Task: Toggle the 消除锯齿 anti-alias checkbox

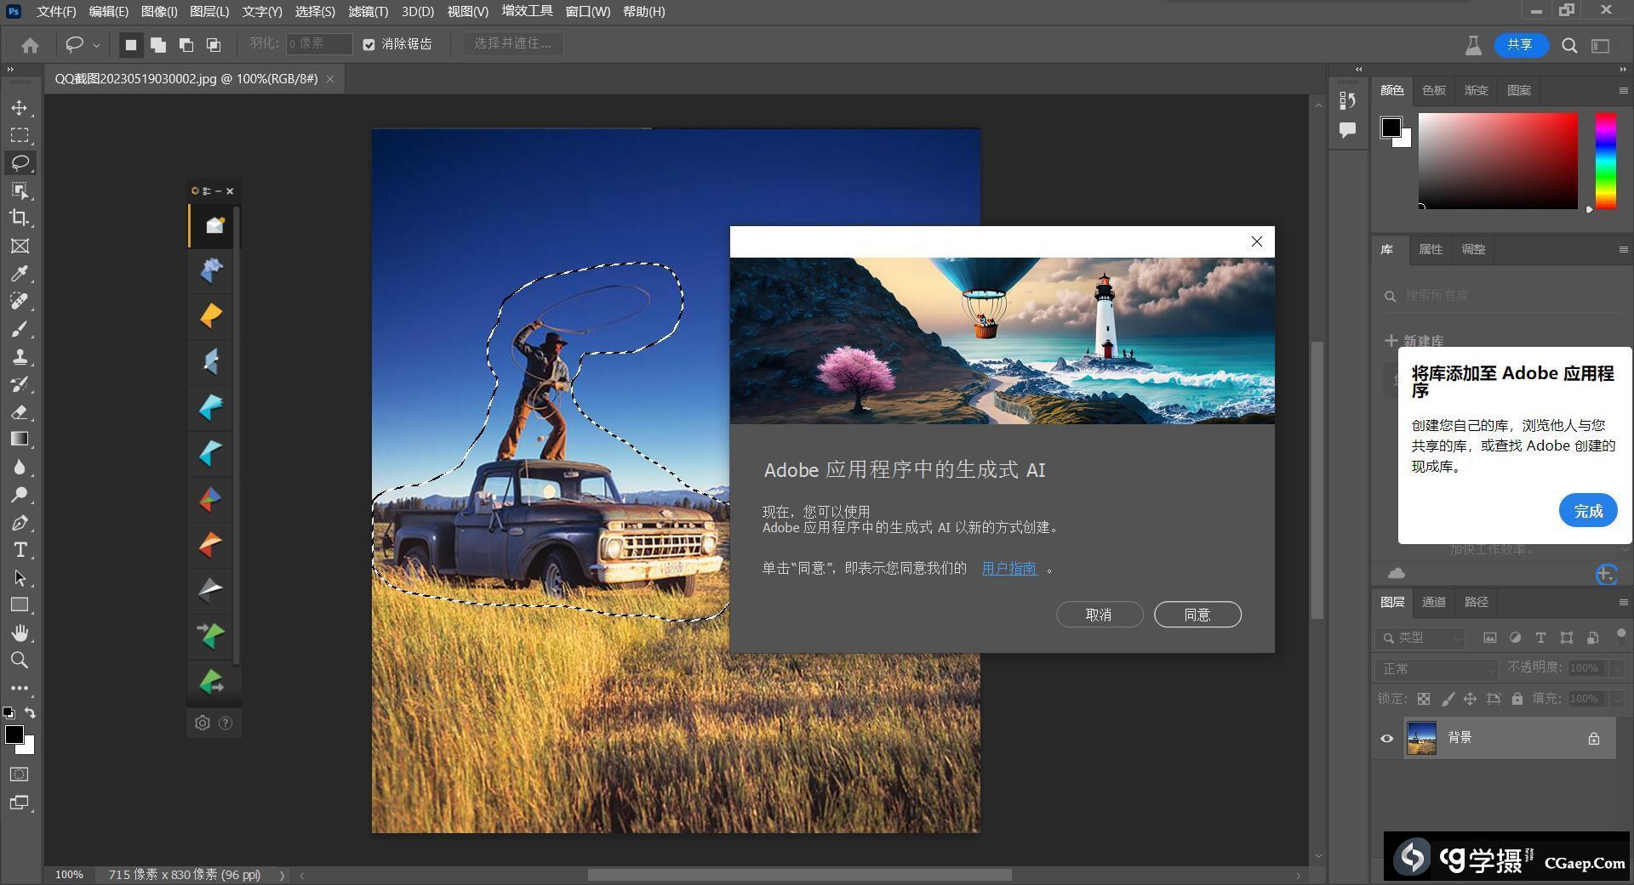Action: click(369, 44)
